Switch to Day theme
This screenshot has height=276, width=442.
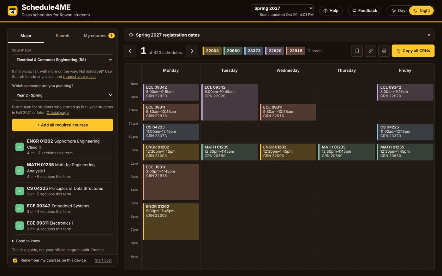pos(398,11)
